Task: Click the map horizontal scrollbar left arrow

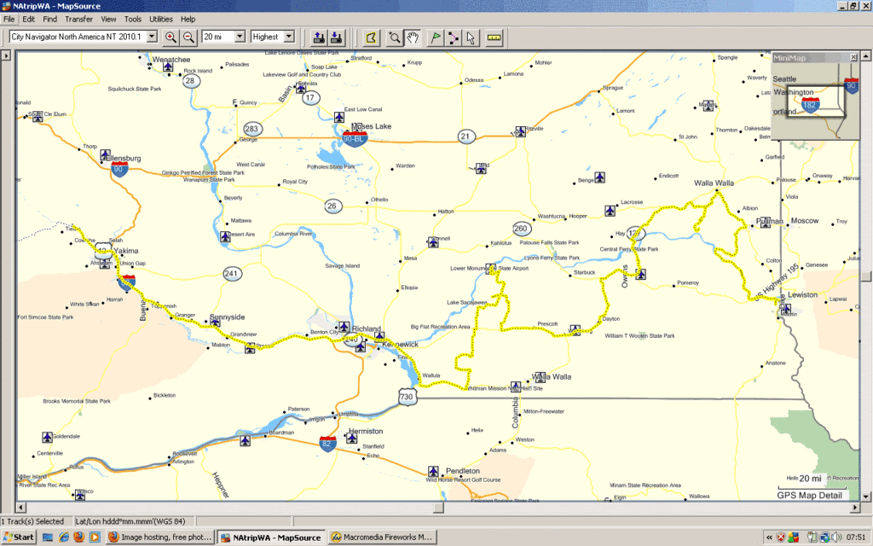Action: click(x=21, y=508)
